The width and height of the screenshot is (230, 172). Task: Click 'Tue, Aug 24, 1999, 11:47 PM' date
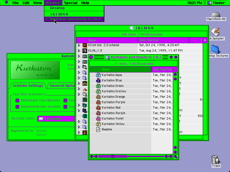[161, 51]
